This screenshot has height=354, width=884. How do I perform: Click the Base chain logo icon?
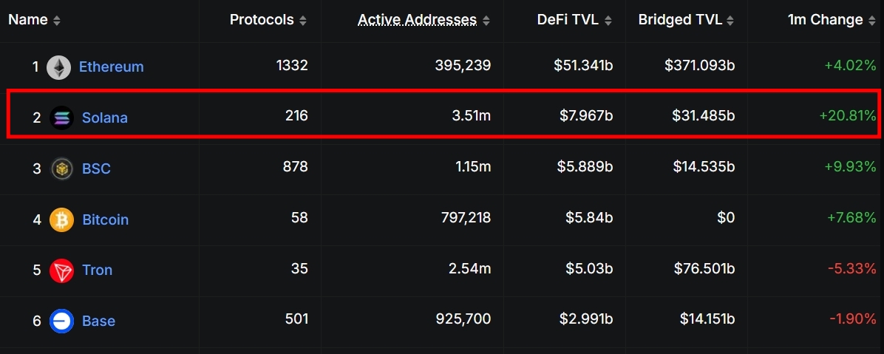pyautogui.click(x=61, y=321)
